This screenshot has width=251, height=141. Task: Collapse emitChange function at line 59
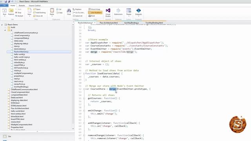pyautogui.click(x=84, y=110)
